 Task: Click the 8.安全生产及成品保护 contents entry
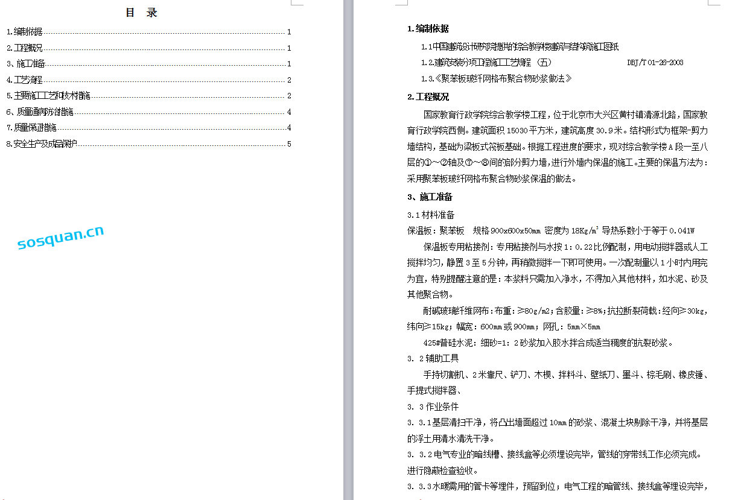[42, 144]
